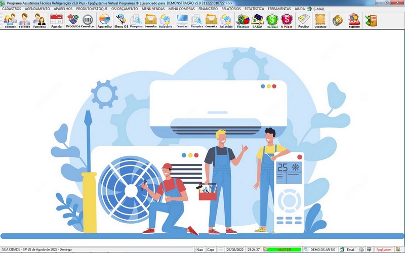Click Relatório printer icon before Finanças

[x=226, y=21]
